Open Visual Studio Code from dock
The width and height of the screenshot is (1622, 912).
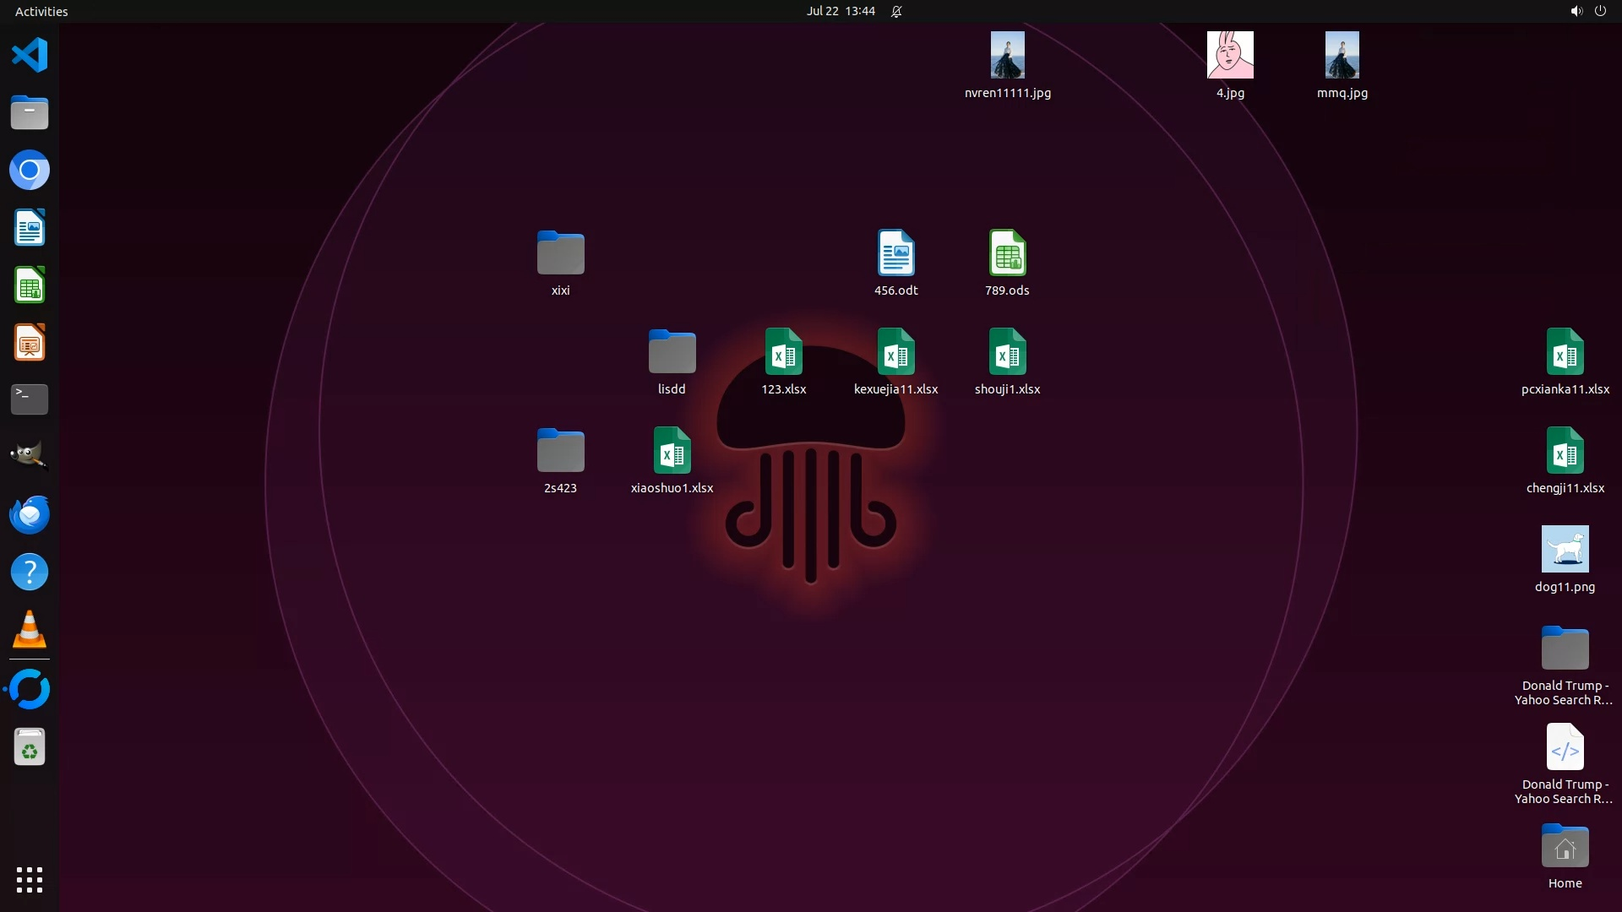[30, 56]
